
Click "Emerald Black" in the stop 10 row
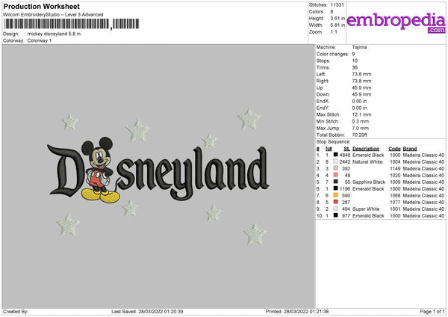(368, 216)
